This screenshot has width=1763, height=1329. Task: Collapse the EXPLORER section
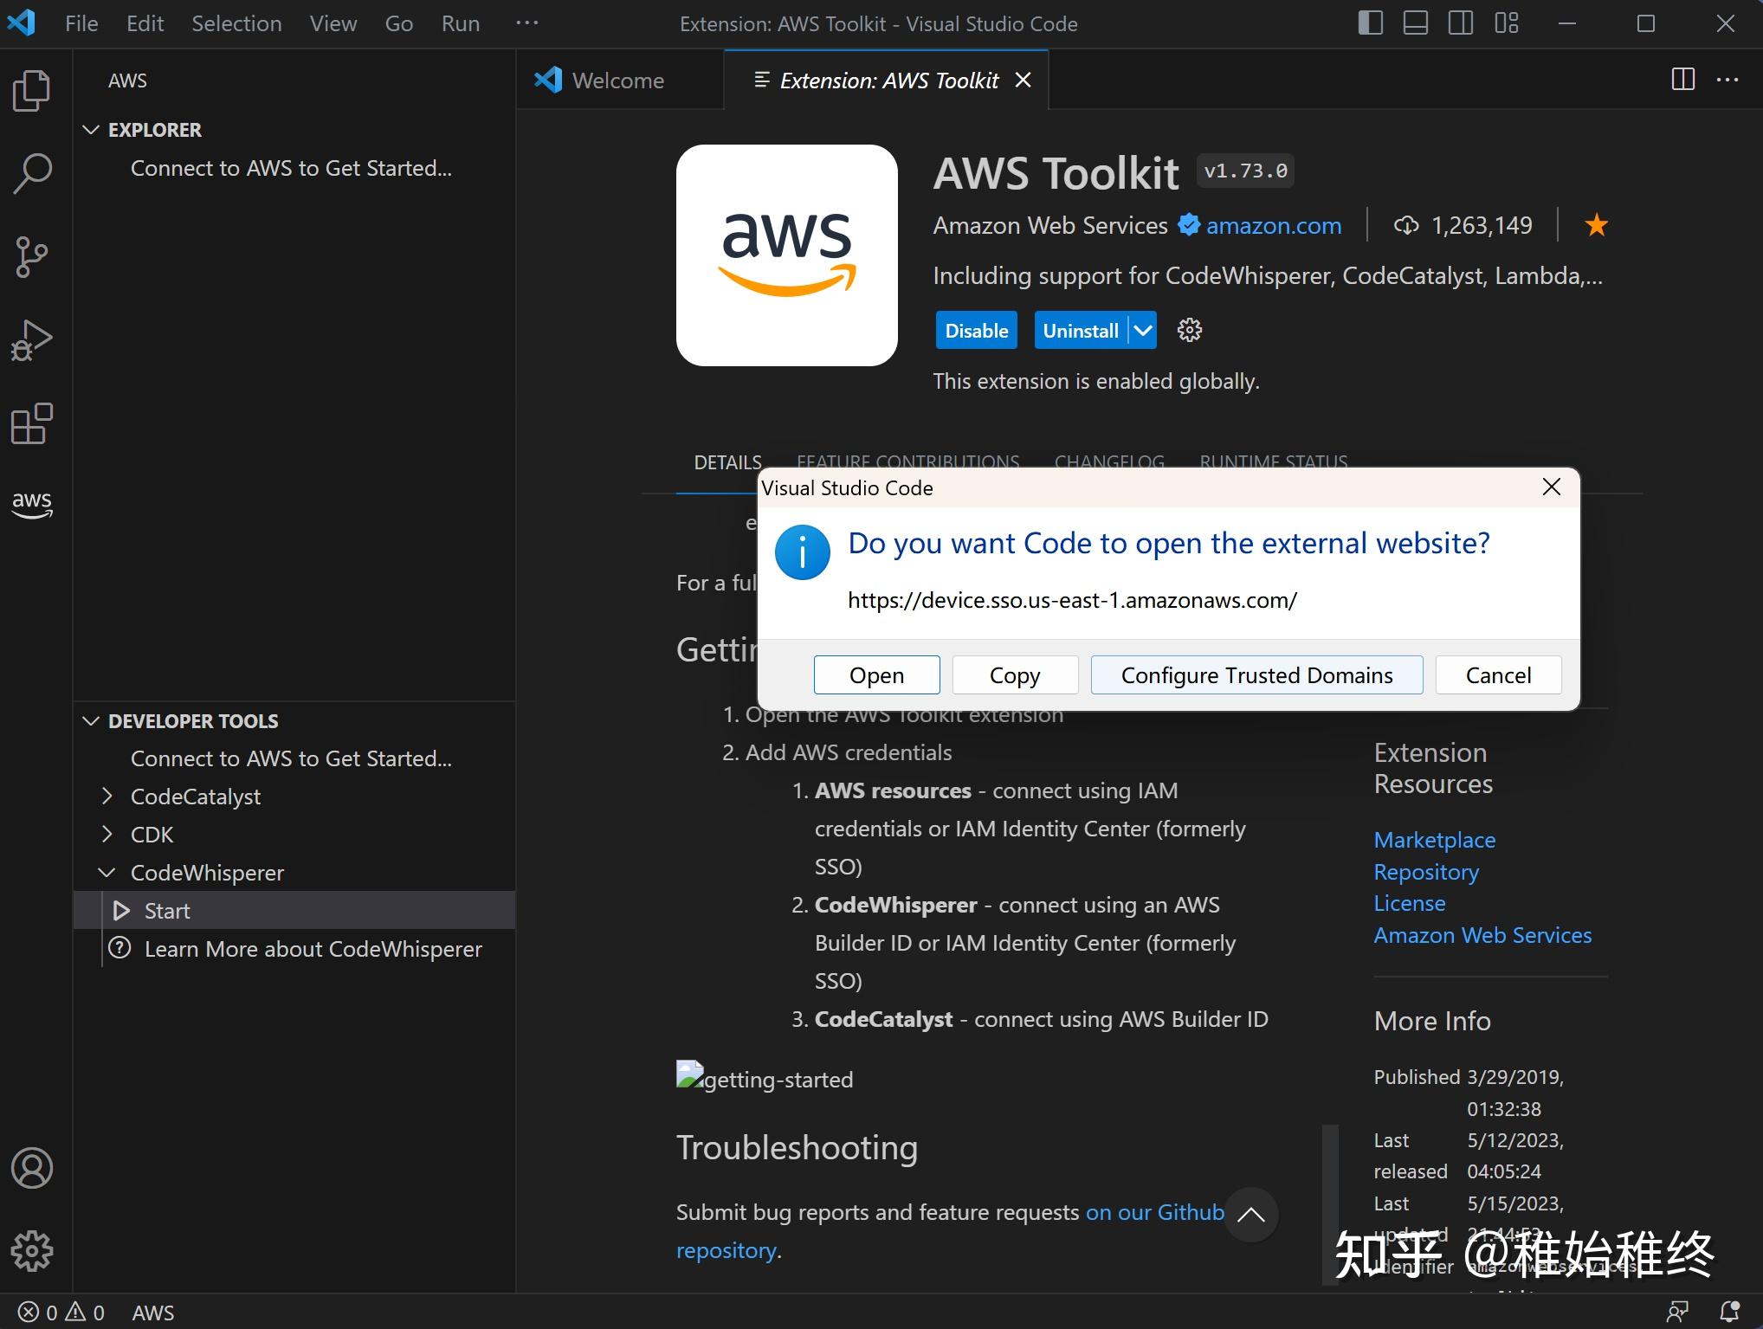[x=91, y=130]
